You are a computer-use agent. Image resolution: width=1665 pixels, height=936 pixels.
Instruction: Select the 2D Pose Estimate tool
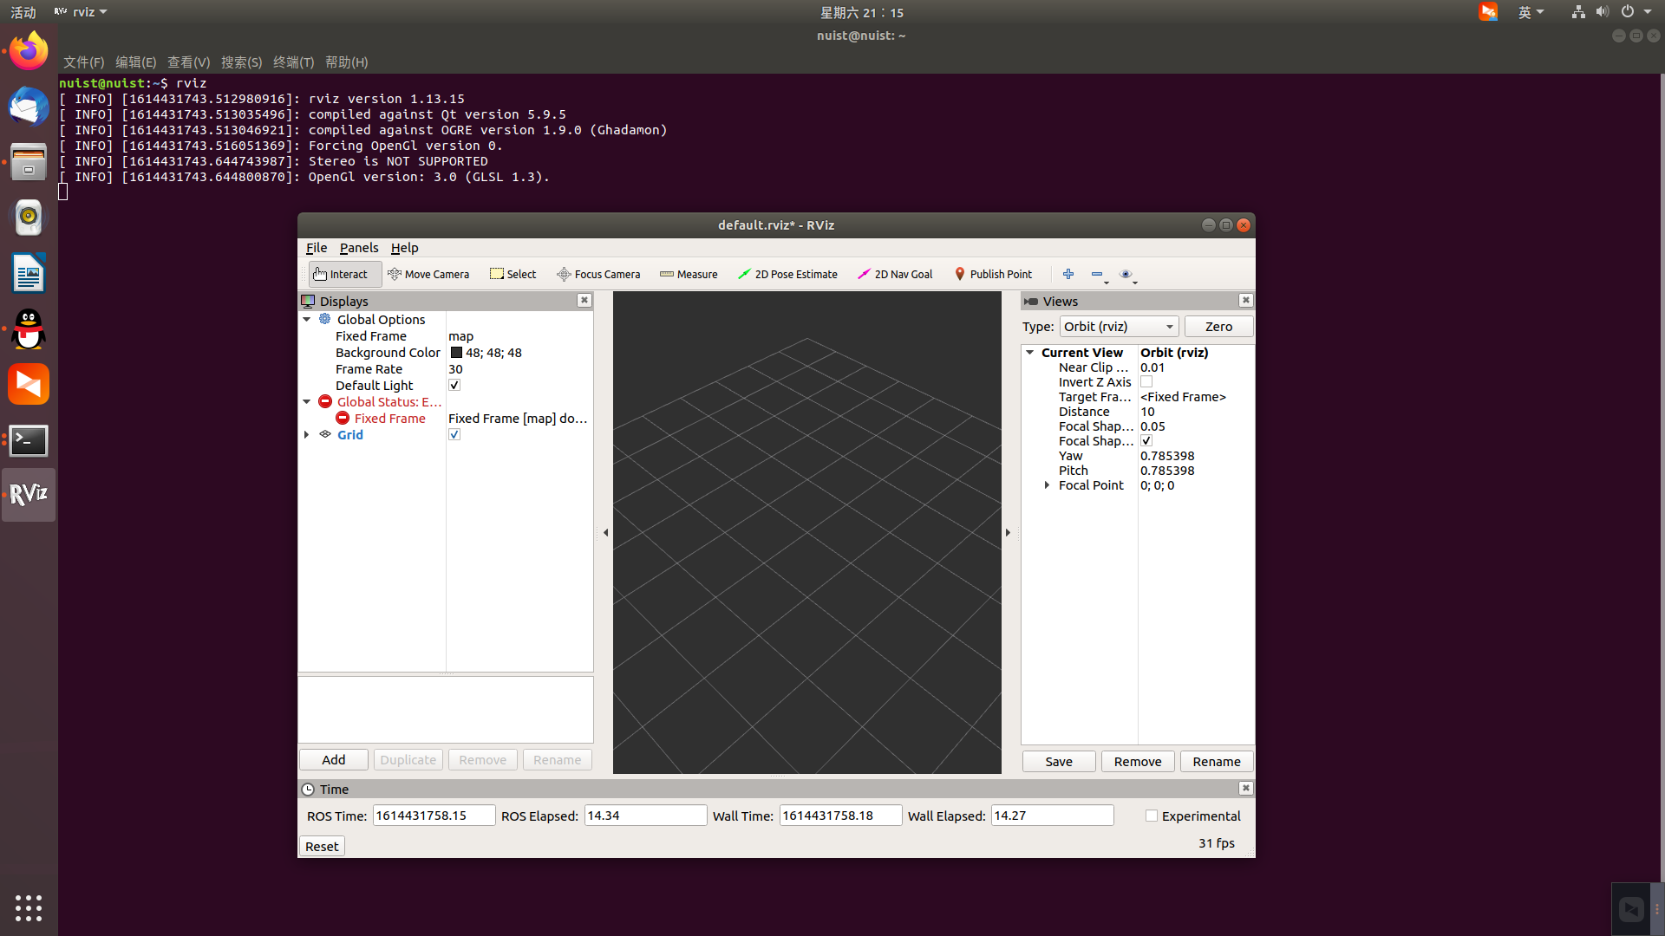(x=789, y=273)
